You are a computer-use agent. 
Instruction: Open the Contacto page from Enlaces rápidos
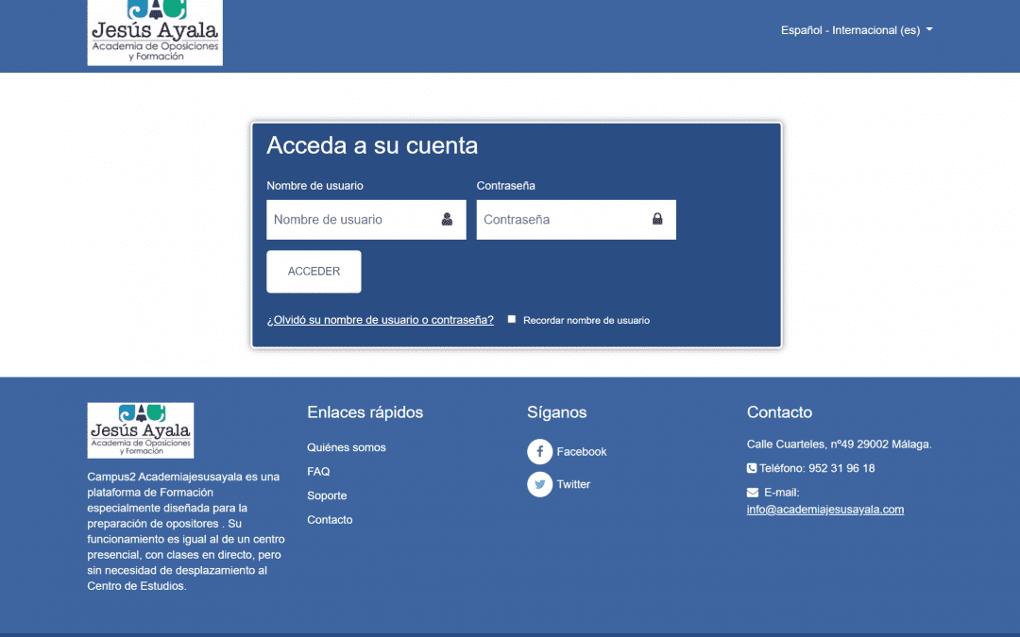click(330, 519)
